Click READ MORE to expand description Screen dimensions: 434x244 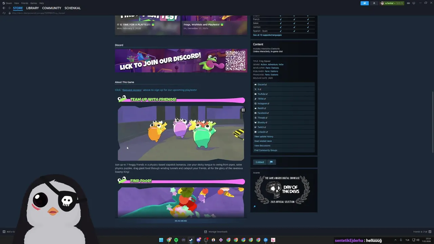tap(181, 221)
